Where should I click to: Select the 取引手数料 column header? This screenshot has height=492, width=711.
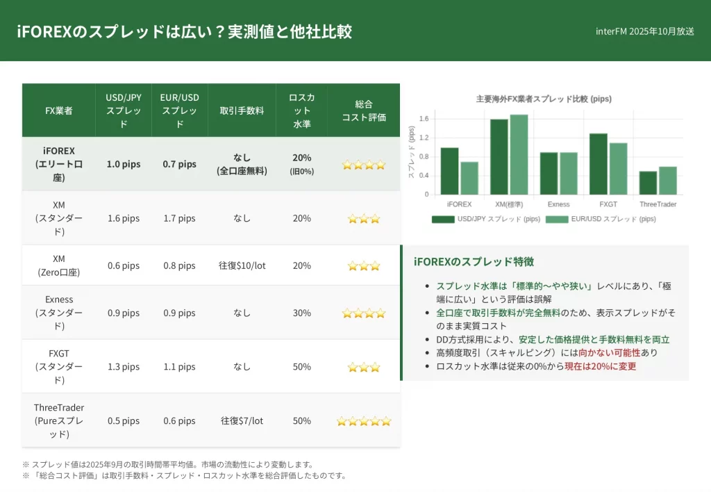pyautogui.click(x=242, y=110)
